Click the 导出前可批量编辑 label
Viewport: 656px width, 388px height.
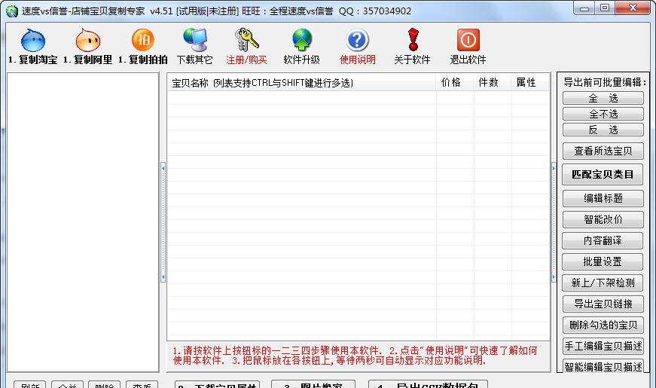pyautogui.click(x=605, y=82)
